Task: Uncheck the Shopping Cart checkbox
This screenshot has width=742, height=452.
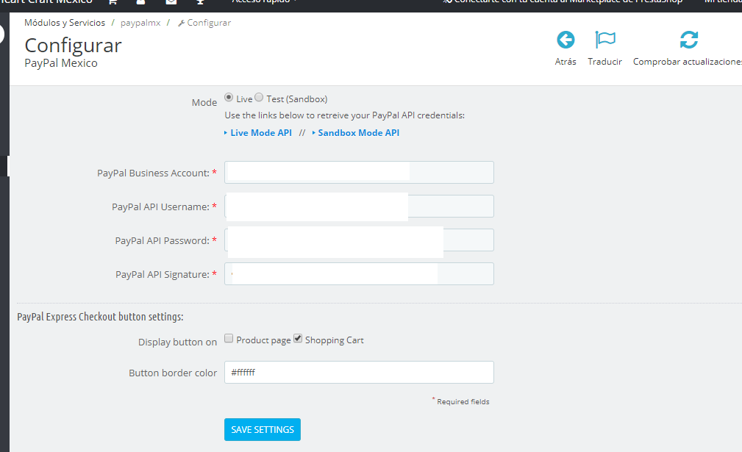Action: (x=298, y=339)
